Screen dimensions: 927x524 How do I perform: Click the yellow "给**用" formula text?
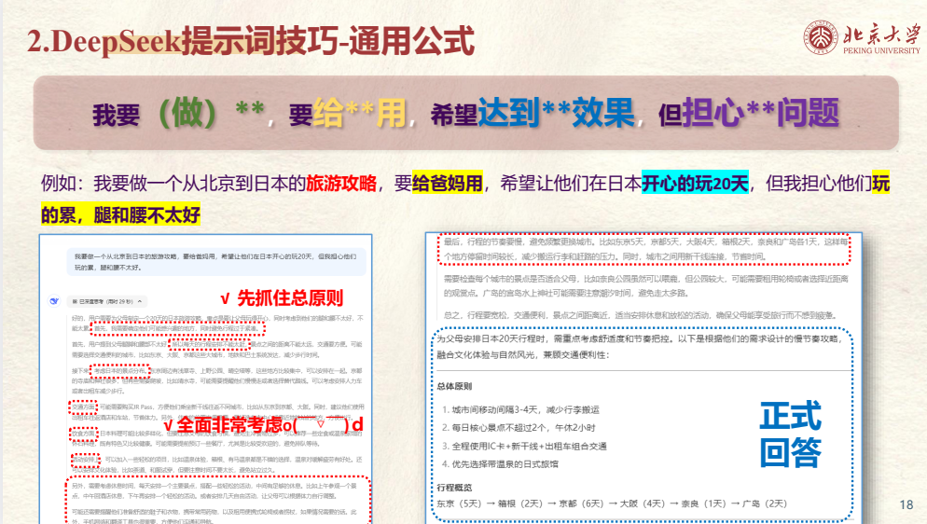pyautogui.click(x=359, y=112)
